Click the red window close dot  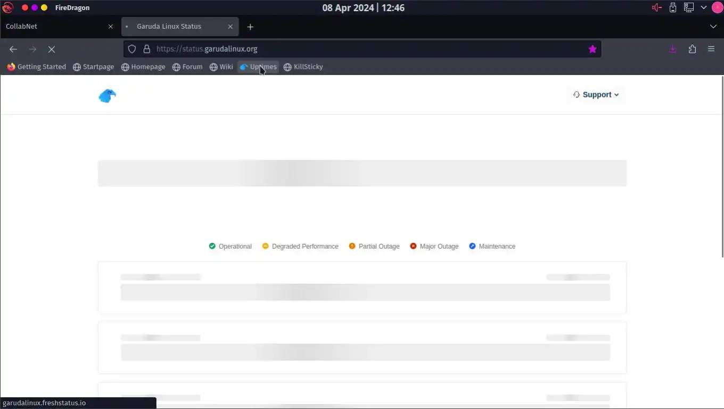click(24, 7)
